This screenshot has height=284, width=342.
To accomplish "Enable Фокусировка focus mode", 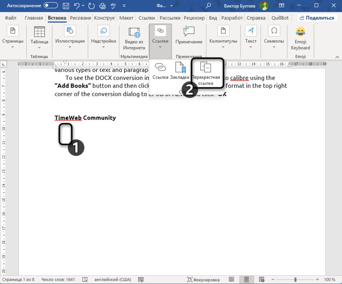I will tap(203, 279).
